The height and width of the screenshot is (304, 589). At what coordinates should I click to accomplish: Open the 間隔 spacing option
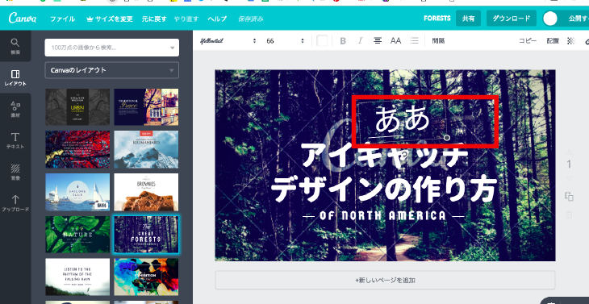click(x=438, y=41)
